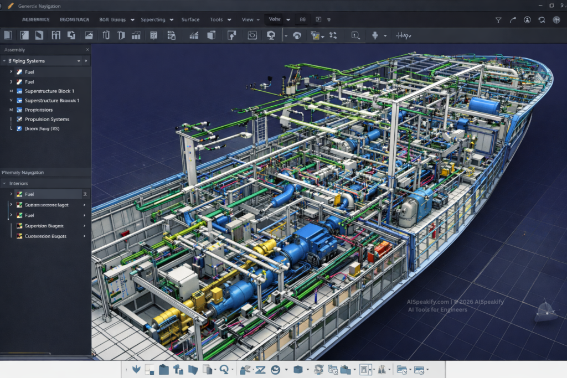
Task: Open the Surface menu
Action: click(190, 19)
